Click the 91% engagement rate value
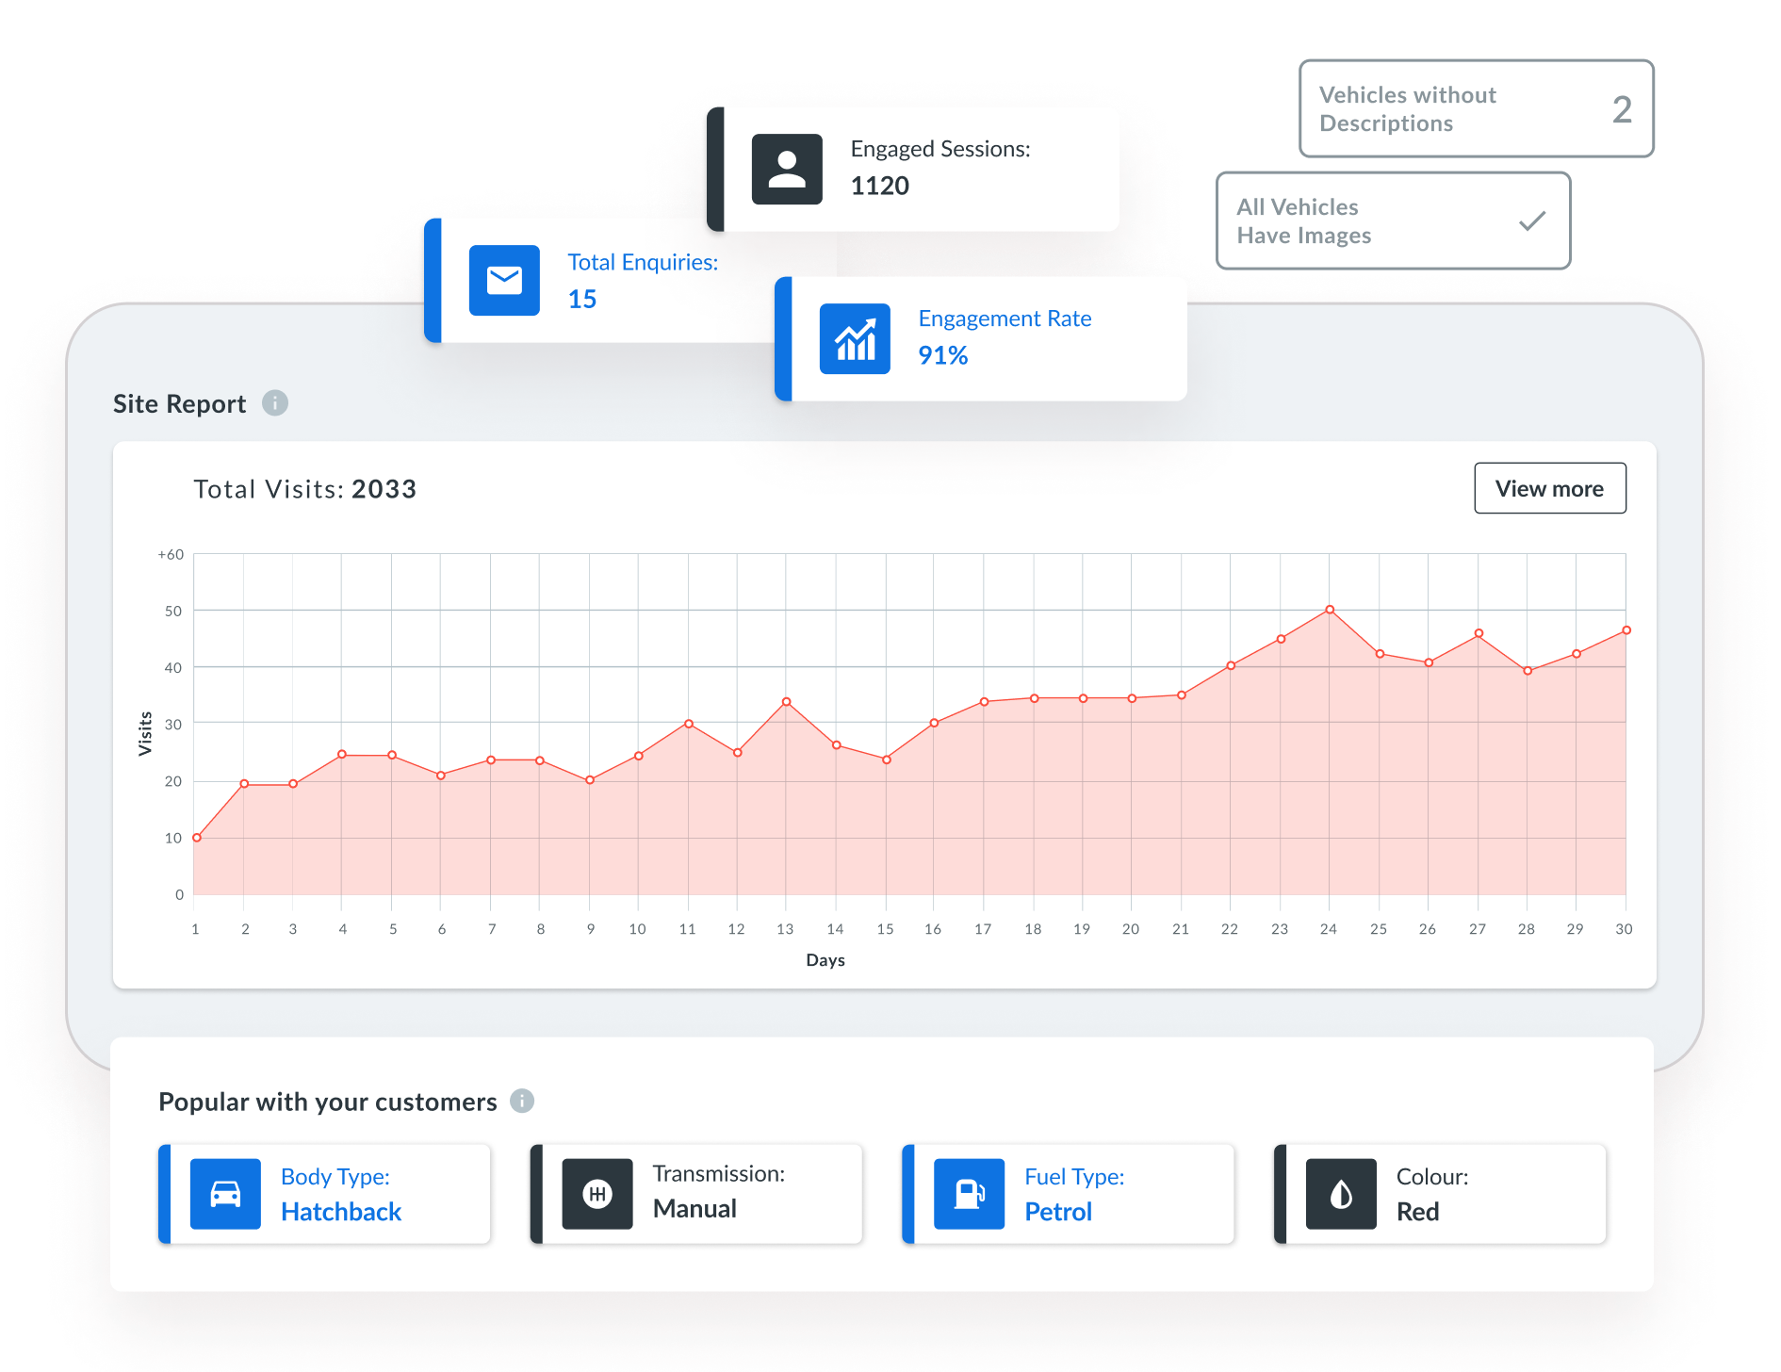Screen dimensions: 1781x1372 [x=943, y=356]
